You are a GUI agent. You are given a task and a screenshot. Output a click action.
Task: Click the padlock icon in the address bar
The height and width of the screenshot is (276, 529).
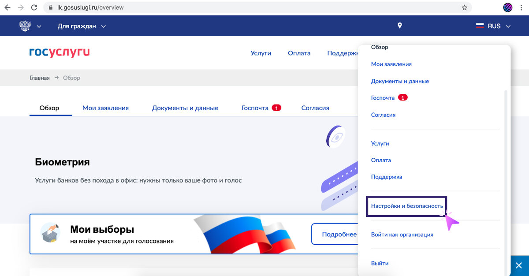tap(52, 7)
